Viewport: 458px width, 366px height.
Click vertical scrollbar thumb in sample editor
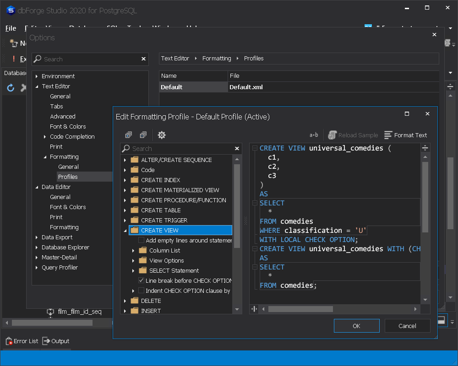tap(425, 197)
